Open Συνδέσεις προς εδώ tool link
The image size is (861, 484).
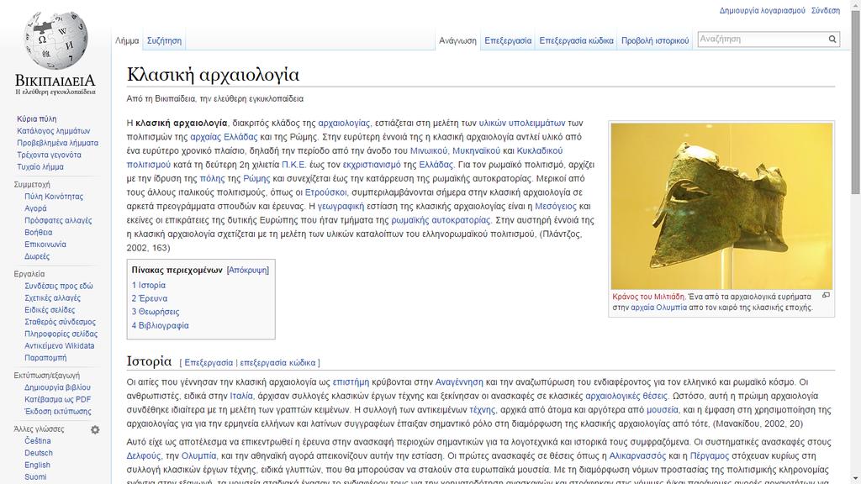click(59, 286)
